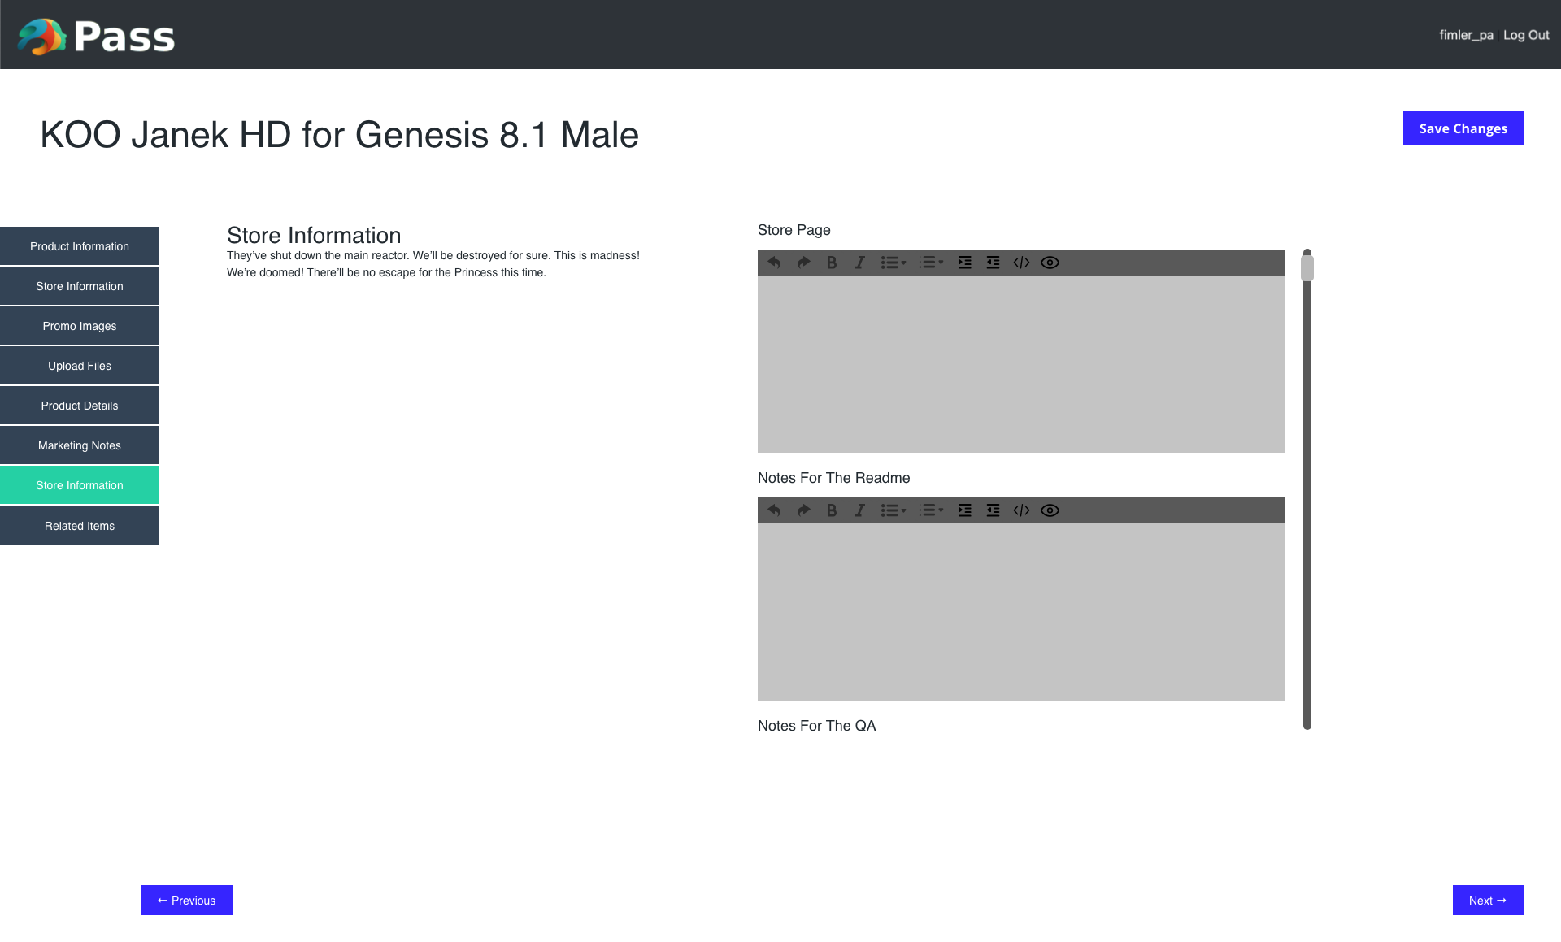Increase indent in Readme notes editor
Viewport: 1561px width, 942px height.
click(965, 510)
